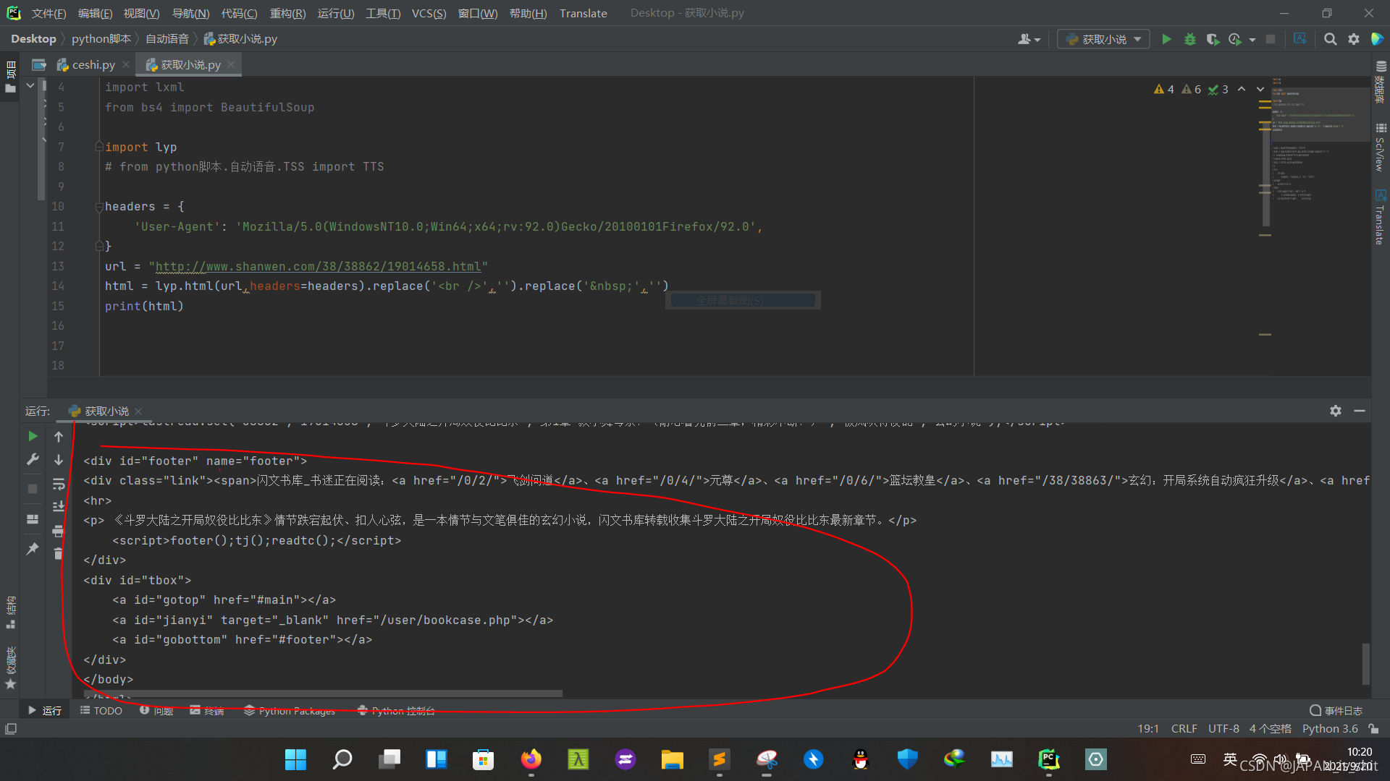Print the console output icon
The width and height of the screenshot is (1390, 781).
click(x=59, y=532)
